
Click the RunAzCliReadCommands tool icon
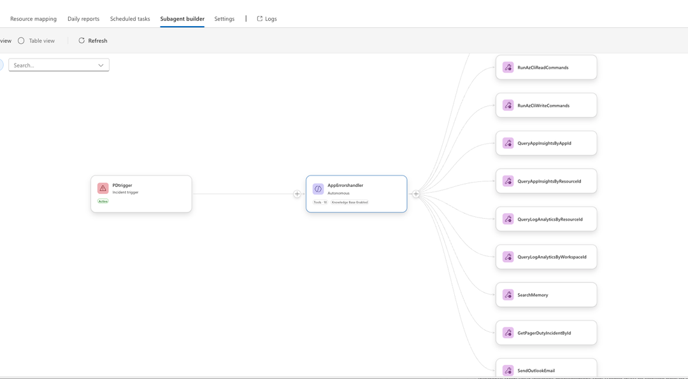pyautogui.click(x=508, y=67)
